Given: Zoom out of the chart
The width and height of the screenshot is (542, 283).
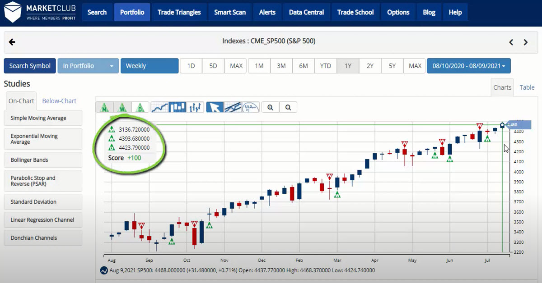Looking at the screenshot, I should tap(288, 107).
